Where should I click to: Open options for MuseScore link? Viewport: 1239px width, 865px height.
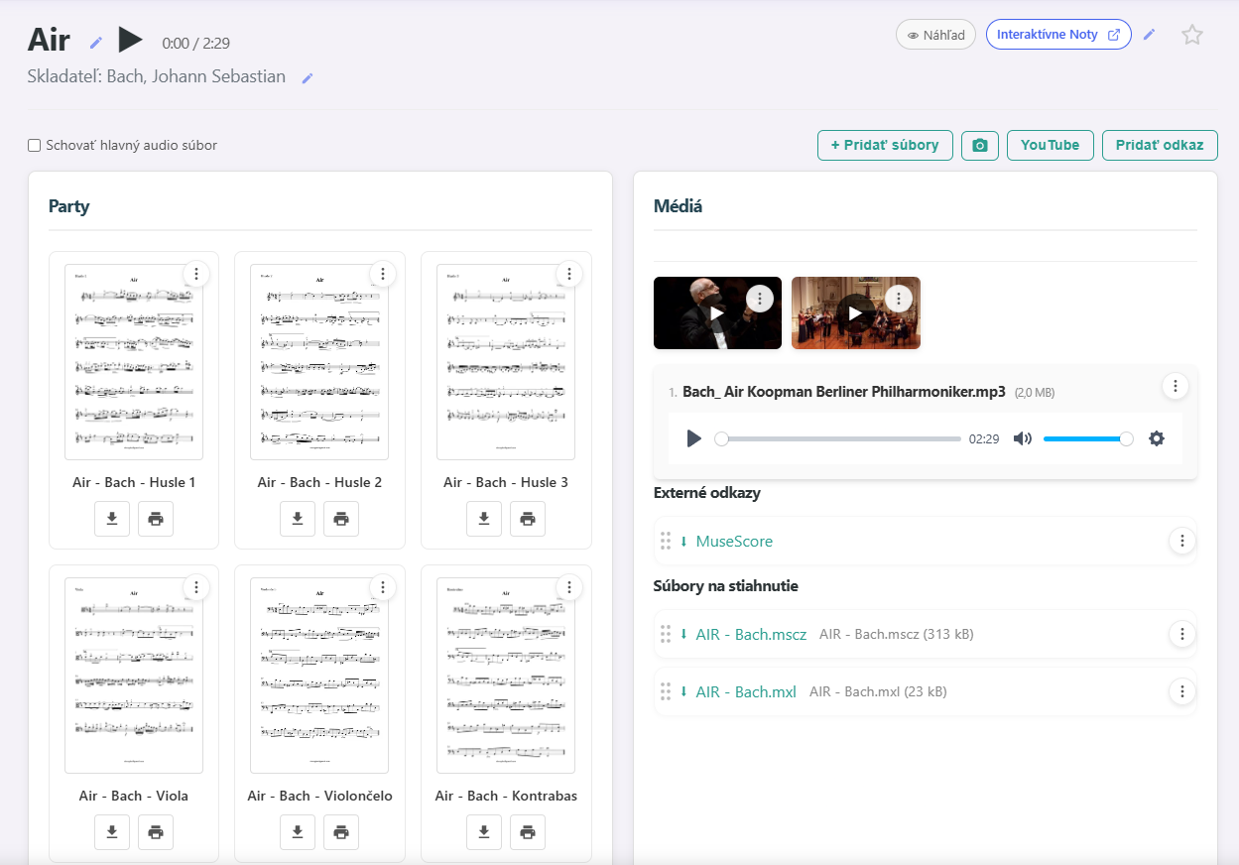tap(1181, 541)
